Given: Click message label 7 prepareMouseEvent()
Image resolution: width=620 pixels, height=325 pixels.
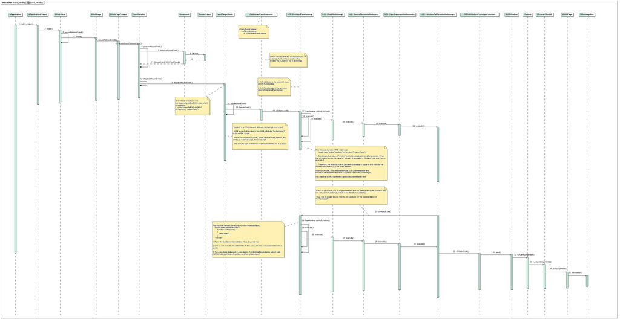Looking at the screenshot, I should (151, 47).
